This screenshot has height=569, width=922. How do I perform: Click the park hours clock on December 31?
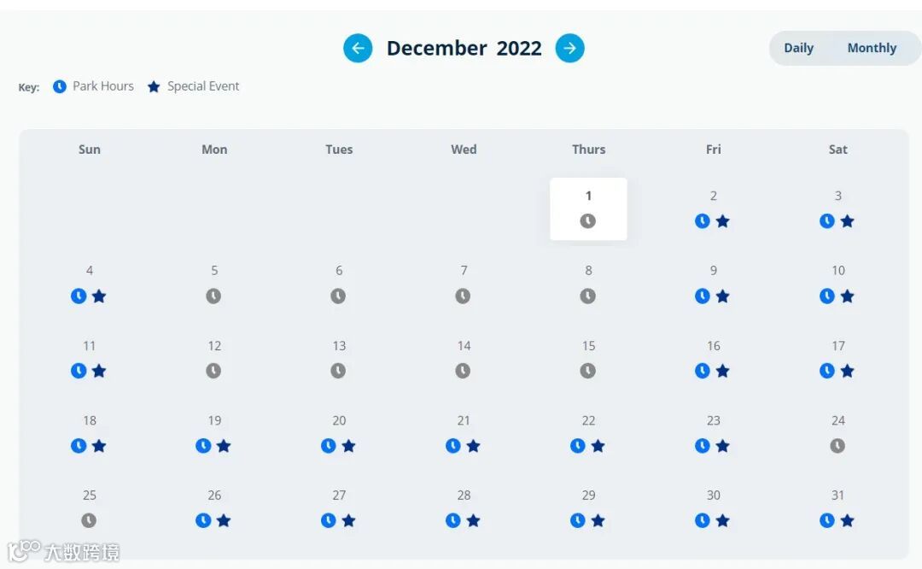point(826,521)
